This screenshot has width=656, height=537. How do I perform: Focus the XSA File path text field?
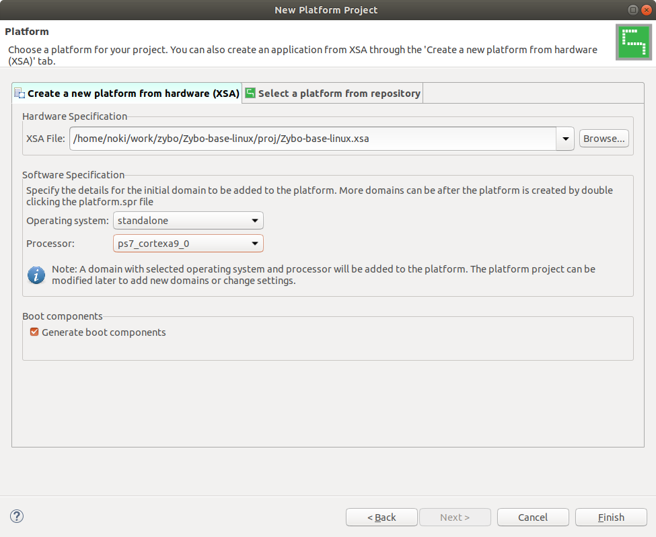point(313,139)
